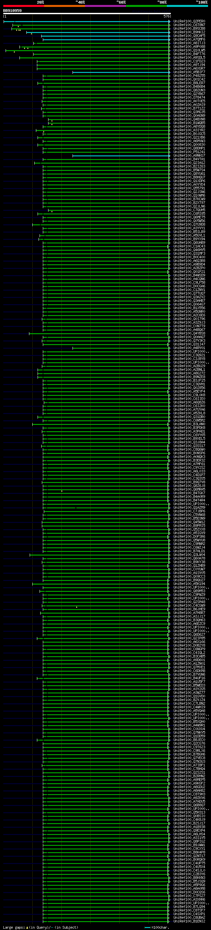Select the UniRef100_Q10LW5 label
The width and height of the screenshot is (211, 930).
(189, 50)
